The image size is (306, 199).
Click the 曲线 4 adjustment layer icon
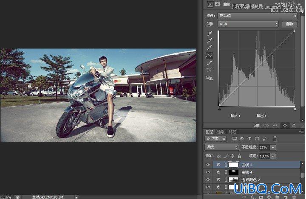tap(218, 172)
